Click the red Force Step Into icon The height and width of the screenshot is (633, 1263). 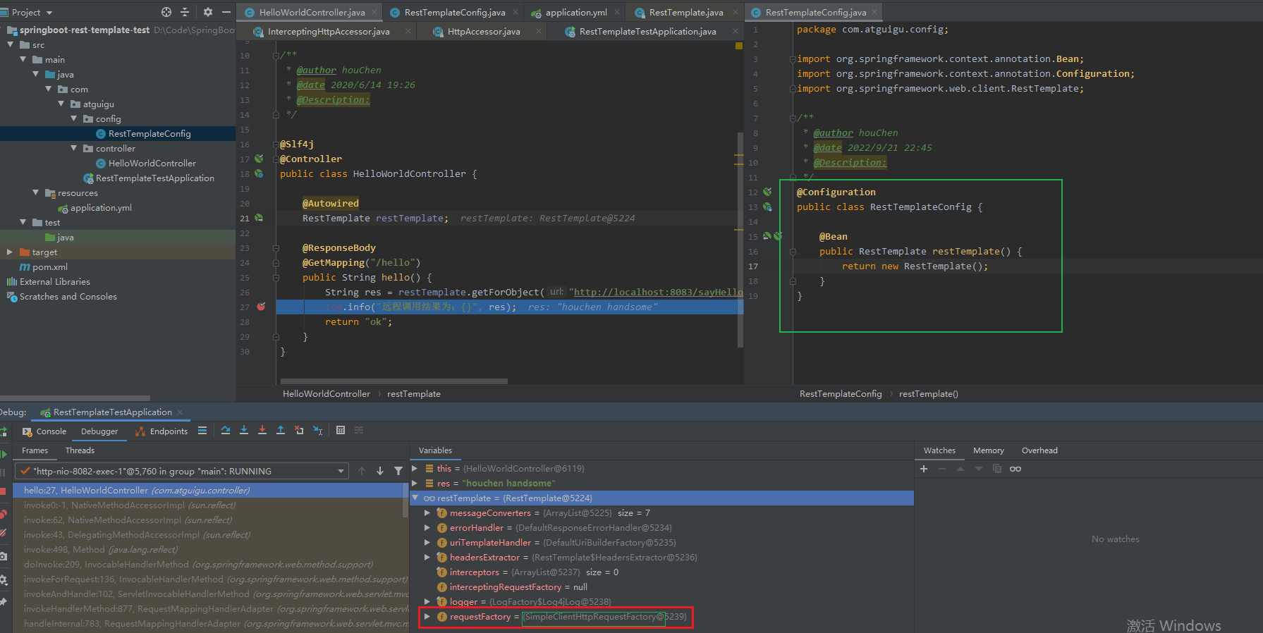click(x=262, y=430)
